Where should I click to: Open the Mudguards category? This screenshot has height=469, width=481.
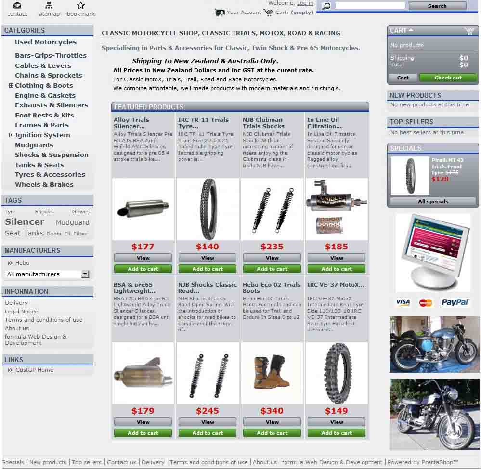[34, 145]
